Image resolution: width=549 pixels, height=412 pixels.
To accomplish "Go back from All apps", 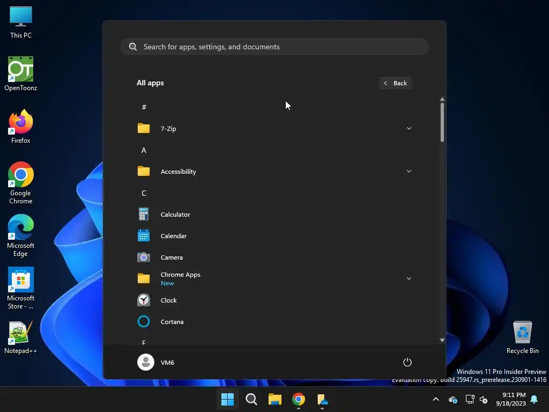I will (395, 83).
